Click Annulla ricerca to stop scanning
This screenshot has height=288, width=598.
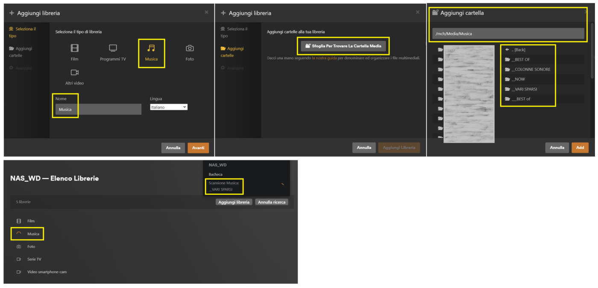(x=272, y=202)
